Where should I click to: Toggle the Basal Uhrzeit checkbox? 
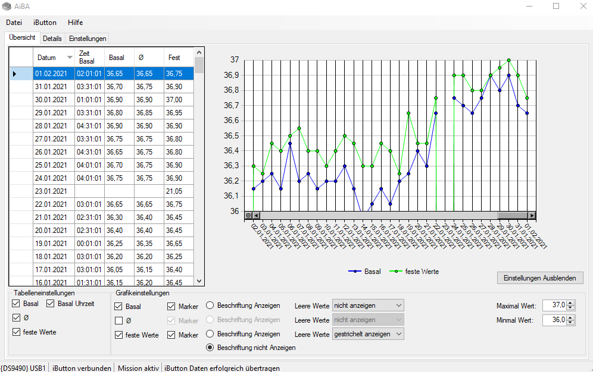tap(50, 303)
